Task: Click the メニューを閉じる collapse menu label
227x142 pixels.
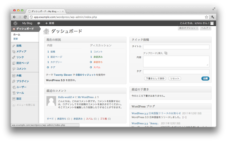Action: point(26,105)
